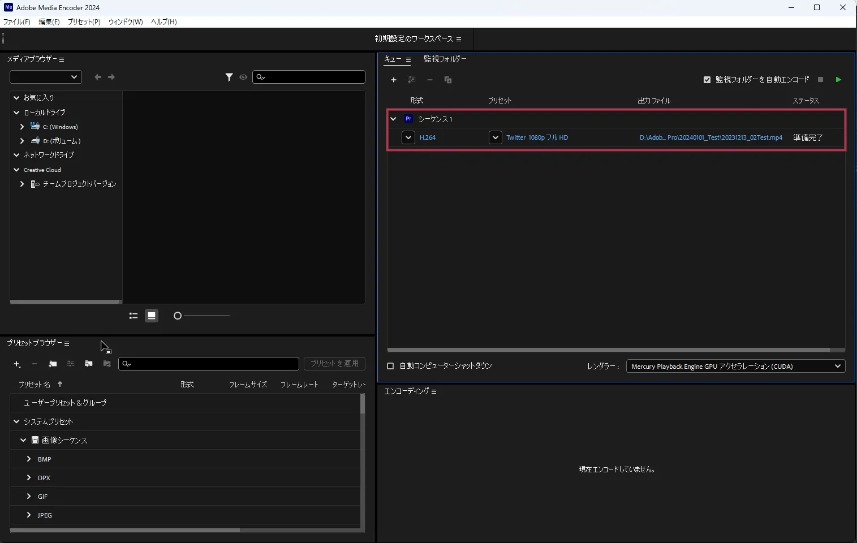This screenshot has width=857, height=543.
Task: Click the sort arrow beside プリセット名
Action: pos(60,384)
